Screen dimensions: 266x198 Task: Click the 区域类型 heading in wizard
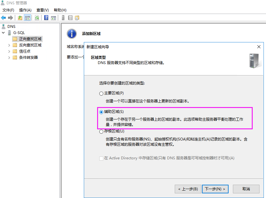coord(98,57)
